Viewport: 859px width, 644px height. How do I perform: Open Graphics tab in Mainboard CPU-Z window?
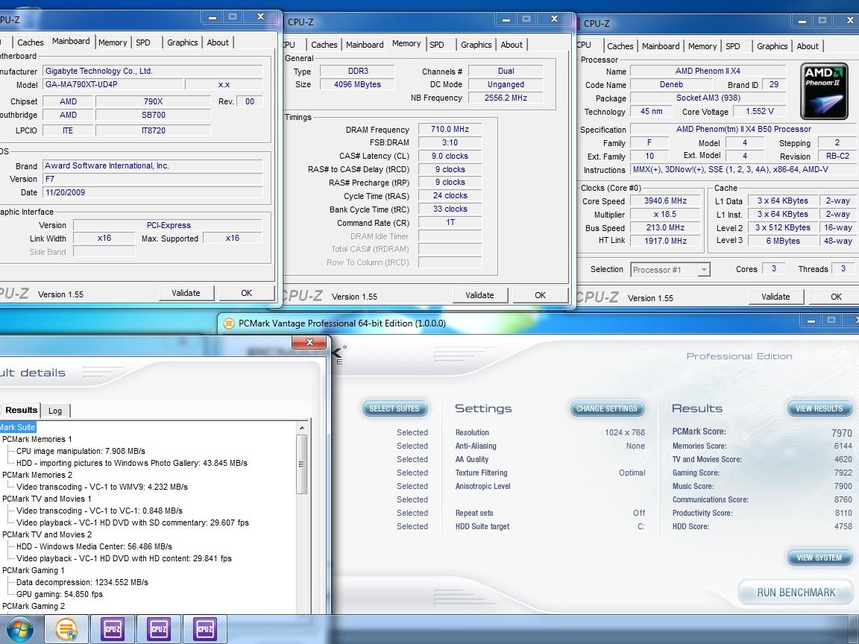pyautogui.click(x=183, y=42)
